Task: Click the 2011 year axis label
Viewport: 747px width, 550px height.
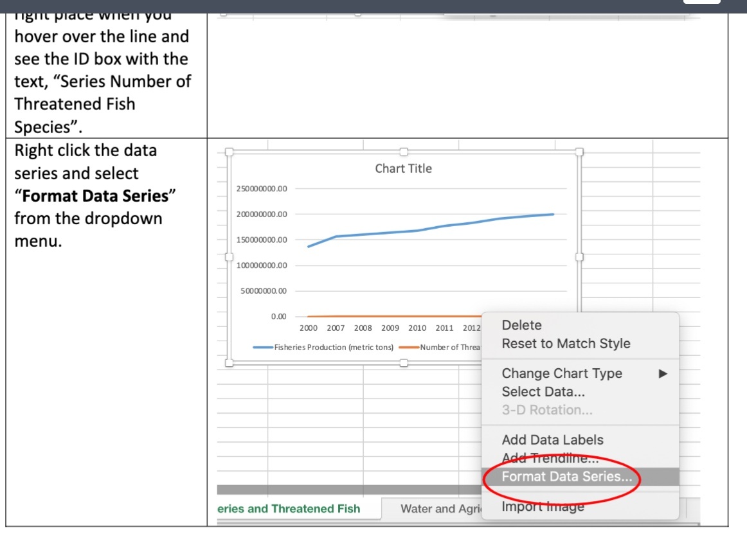Action: point(444,328)
